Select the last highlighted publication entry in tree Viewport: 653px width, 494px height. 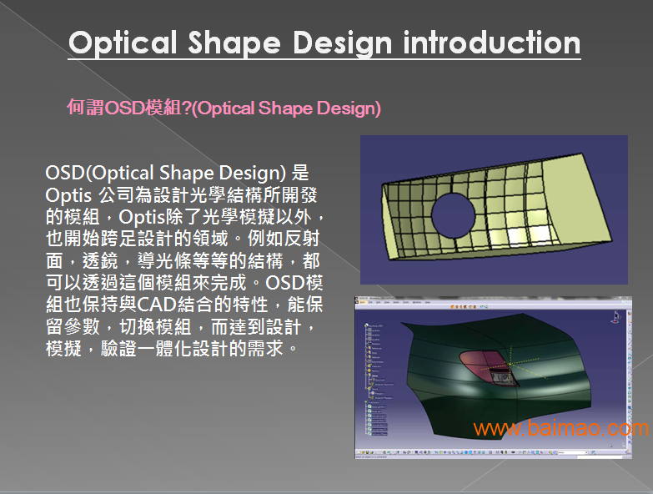[379, 434]
